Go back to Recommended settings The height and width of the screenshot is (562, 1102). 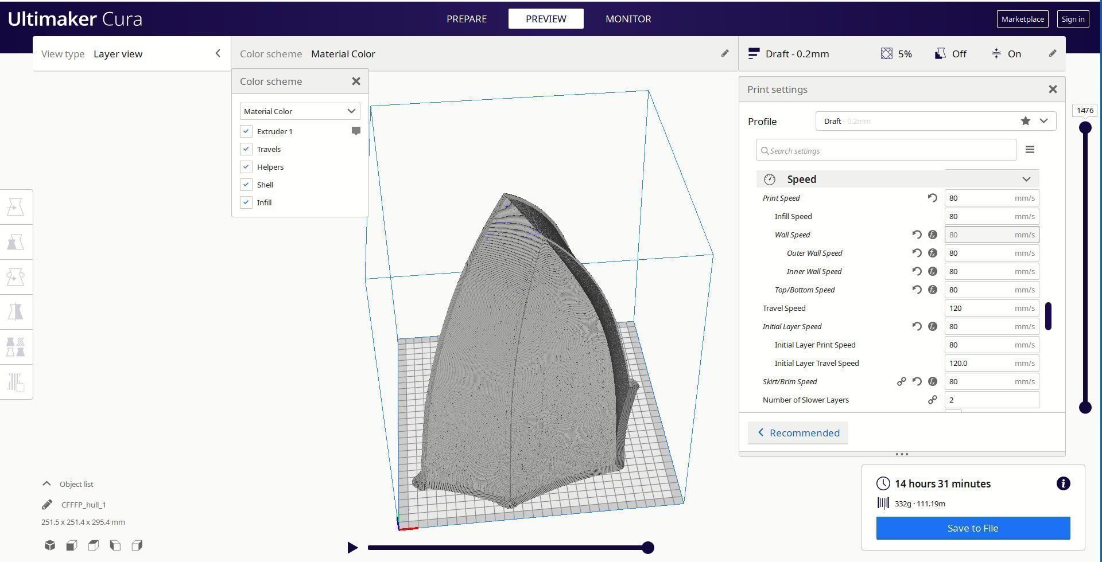point(798,433)
